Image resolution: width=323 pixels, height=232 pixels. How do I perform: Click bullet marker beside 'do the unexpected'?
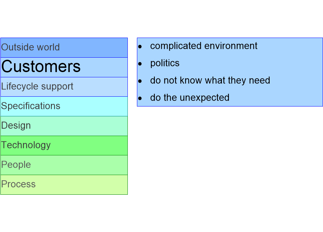140,98
